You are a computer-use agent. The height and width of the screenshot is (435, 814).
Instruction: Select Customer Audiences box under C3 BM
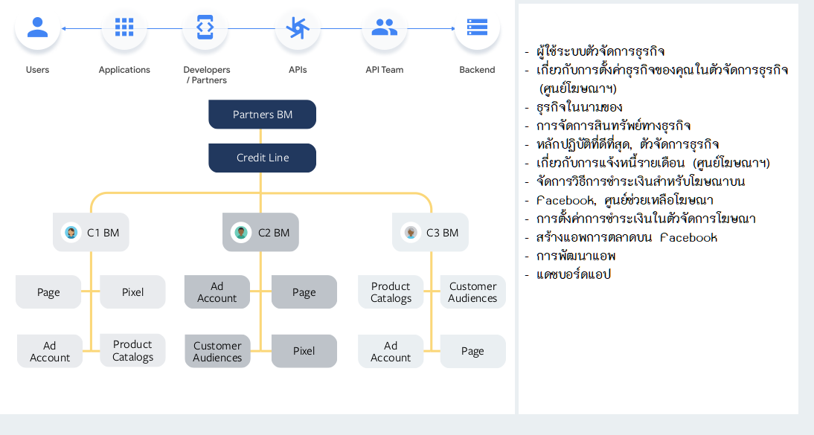click(x=472, y=292)
